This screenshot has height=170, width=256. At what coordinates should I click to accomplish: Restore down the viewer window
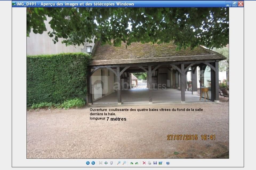tap(234, 4)
